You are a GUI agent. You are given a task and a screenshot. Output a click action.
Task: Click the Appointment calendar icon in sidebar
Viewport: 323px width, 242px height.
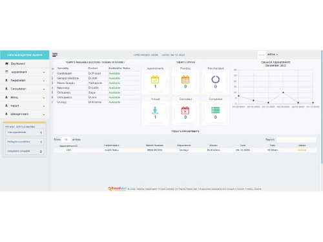(6, 72)
